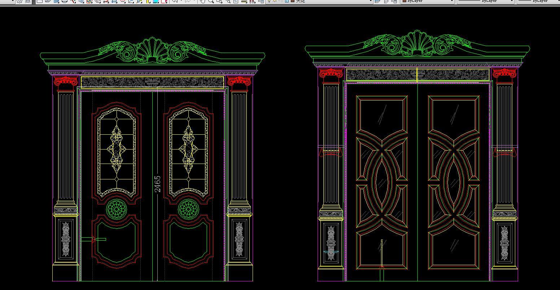Viewport: 560px width, 290px height.
Task: Select the Zoom Realtime magnifier icon
Action: (x=211, y=1)
